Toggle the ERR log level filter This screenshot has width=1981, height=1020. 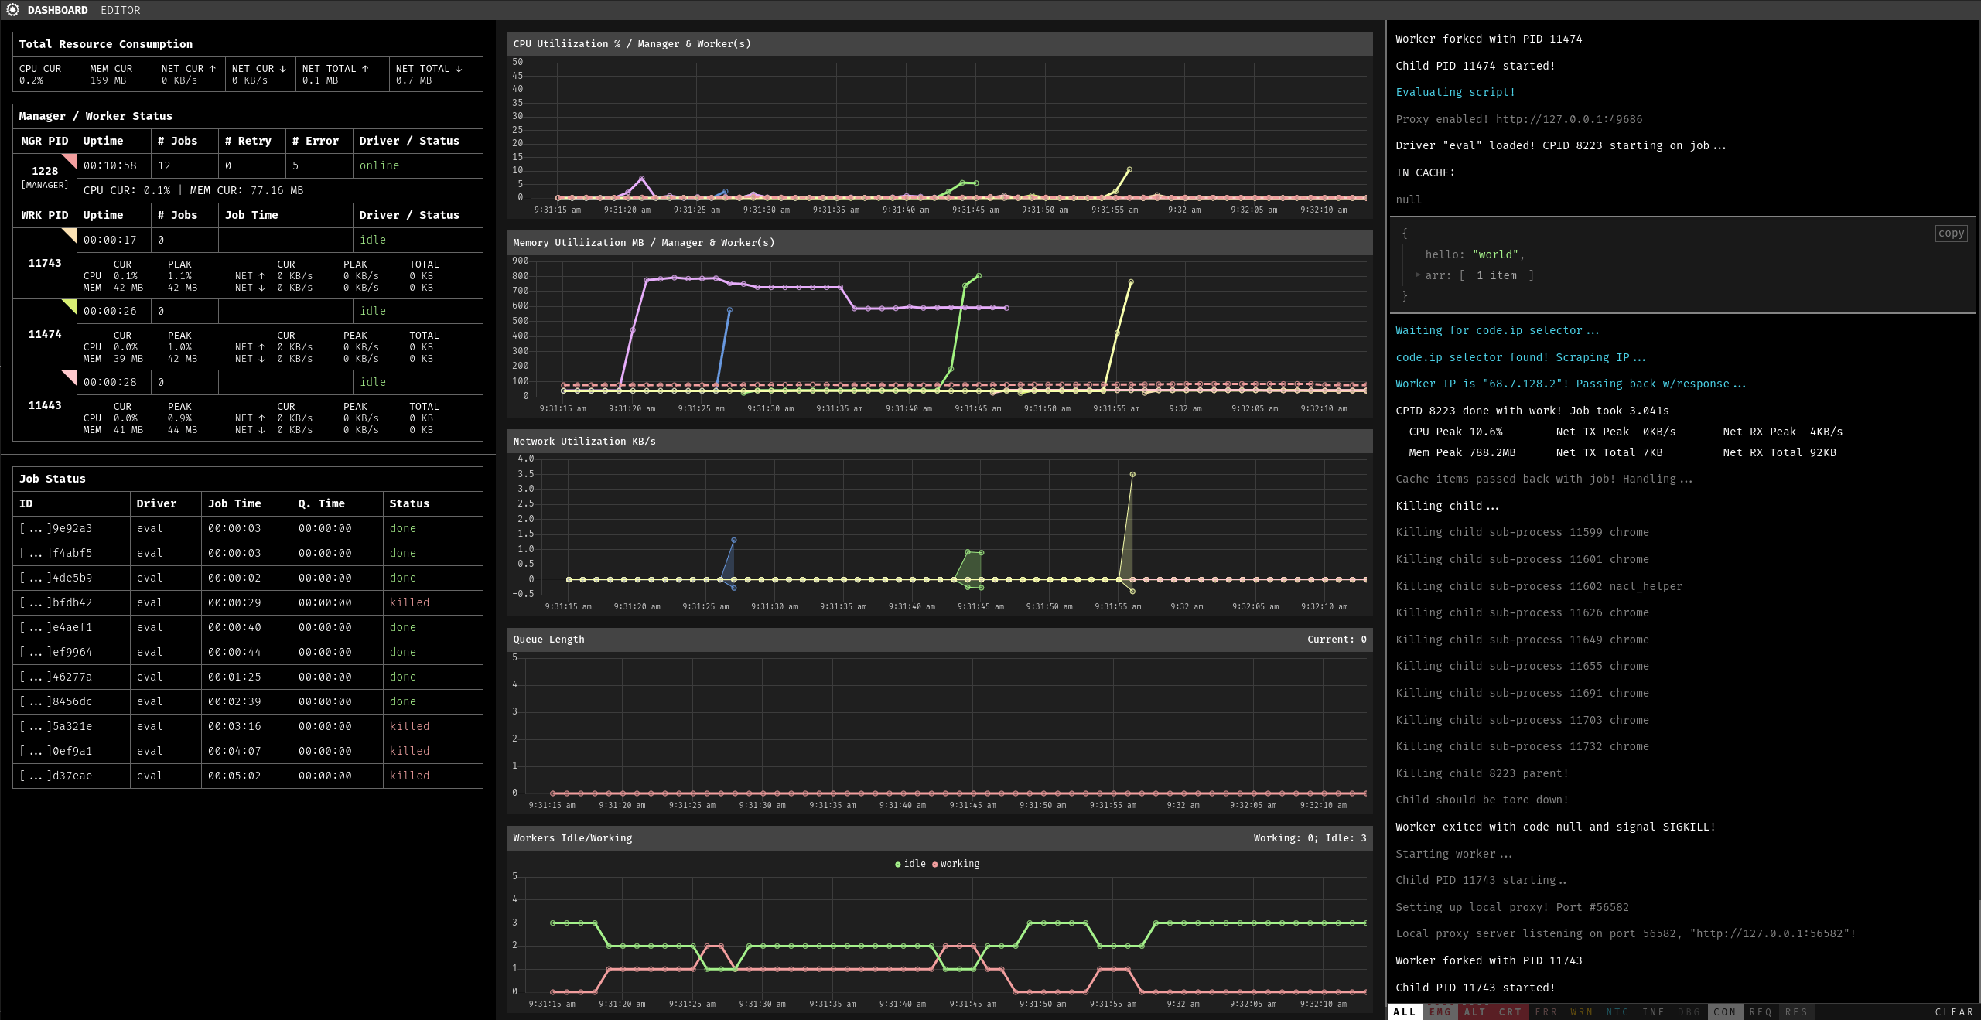tap(1546, 1011)
